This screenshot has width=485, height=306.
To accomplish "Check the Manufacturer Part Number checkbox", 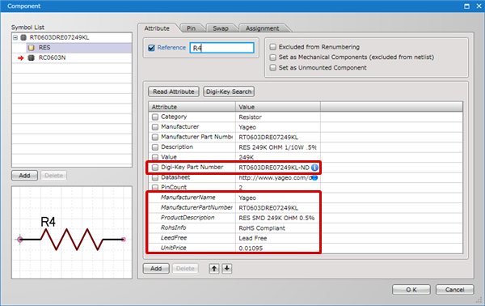I will [x=155, y=137].
